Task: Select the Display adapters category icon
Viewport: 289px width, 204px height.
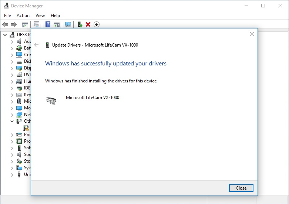Action: tap(19, 68)
